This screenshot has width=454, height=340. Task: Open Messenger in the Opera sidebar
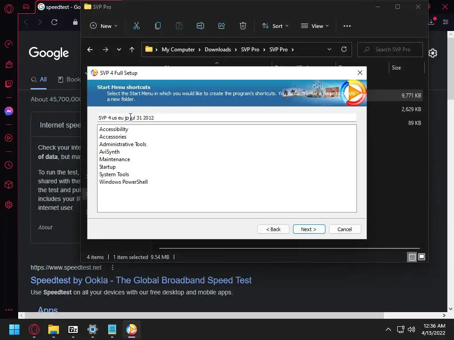coord(9,111)
